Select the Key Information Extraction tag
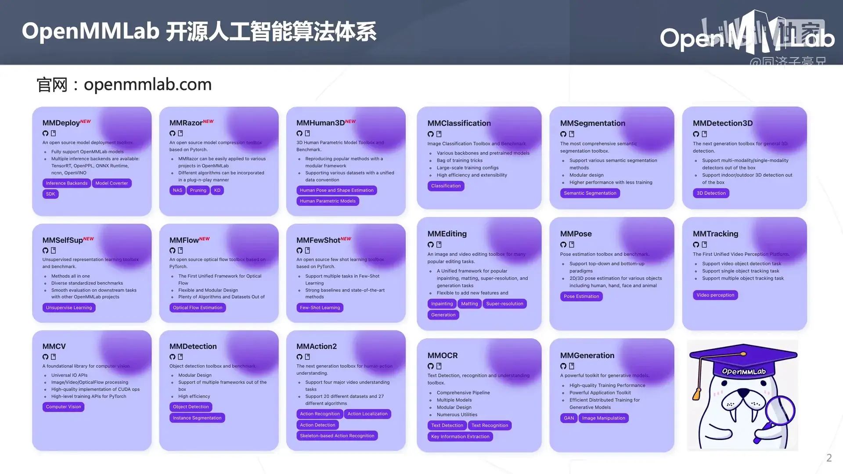Screen dimensions: 843x474 pos(460,437)
